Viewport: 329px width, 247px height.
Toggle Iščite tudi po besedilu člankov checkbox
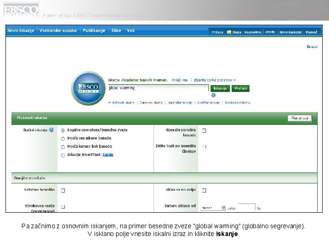(204, 147)
